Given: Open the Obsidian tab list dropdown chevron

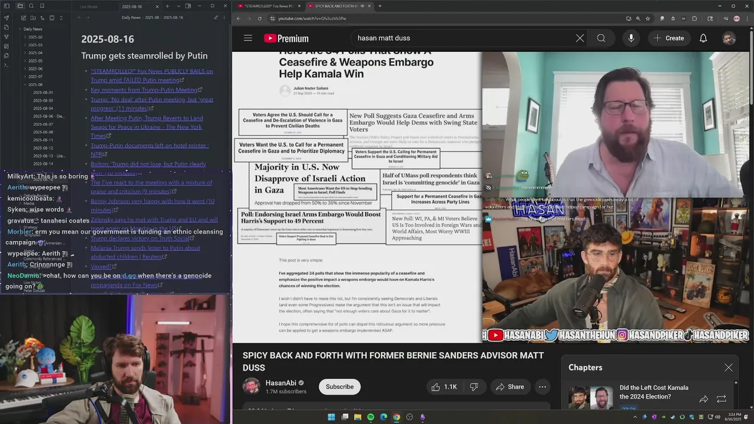Looking at the screenshot, I should click(x=178, y=6).
